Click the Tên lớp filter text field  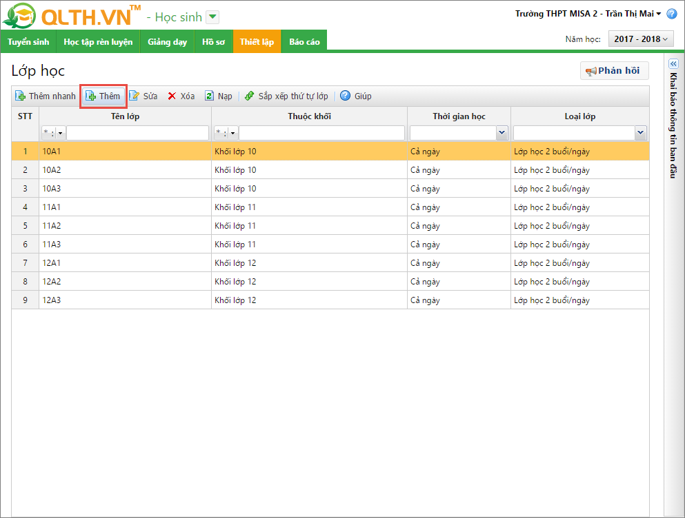[137, 133]
